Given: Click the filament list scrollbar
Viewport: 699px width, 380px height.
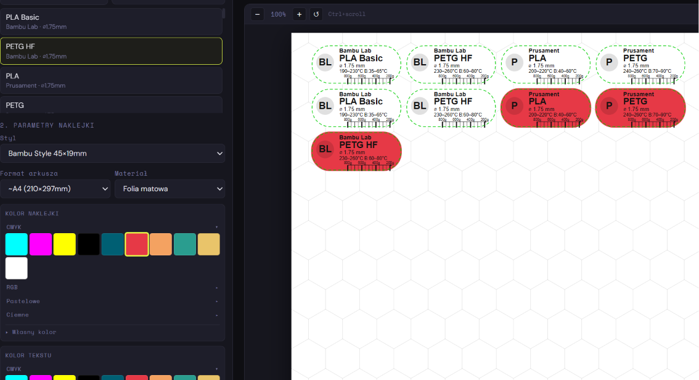Looking at the screenshot, I should (223, 14).
